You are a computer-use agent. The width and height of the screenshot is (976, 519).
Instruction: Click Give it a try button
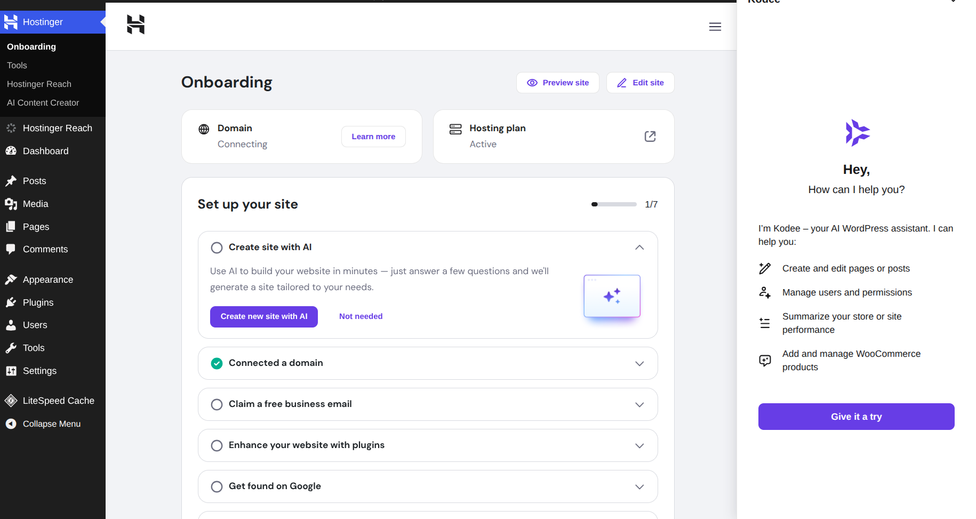[857, 417]
